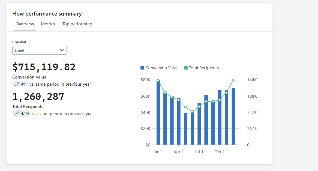Click the chevron on the Email selector
This screenshot has height=171, width=318.
coord(62,50)
